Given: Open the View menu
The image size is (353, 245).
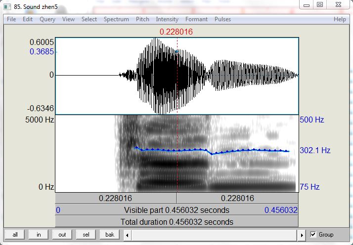Looking at the screenshot, I should point(68,19).
